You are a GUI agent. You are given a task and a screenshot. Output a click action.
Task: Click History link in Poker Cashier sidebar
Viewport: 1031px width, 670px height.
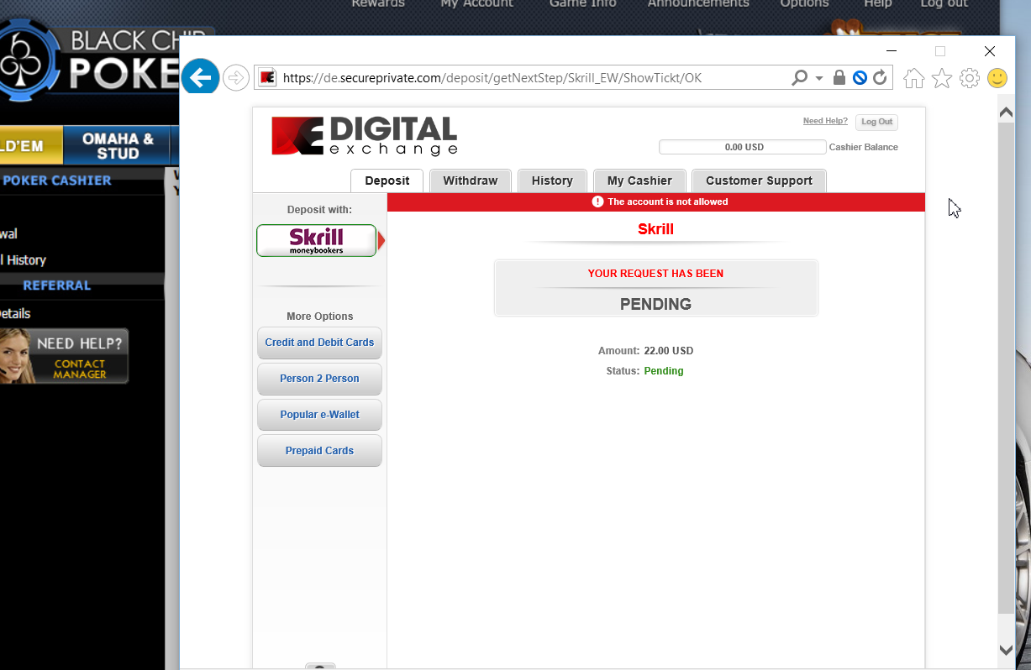tap(24, 260)
